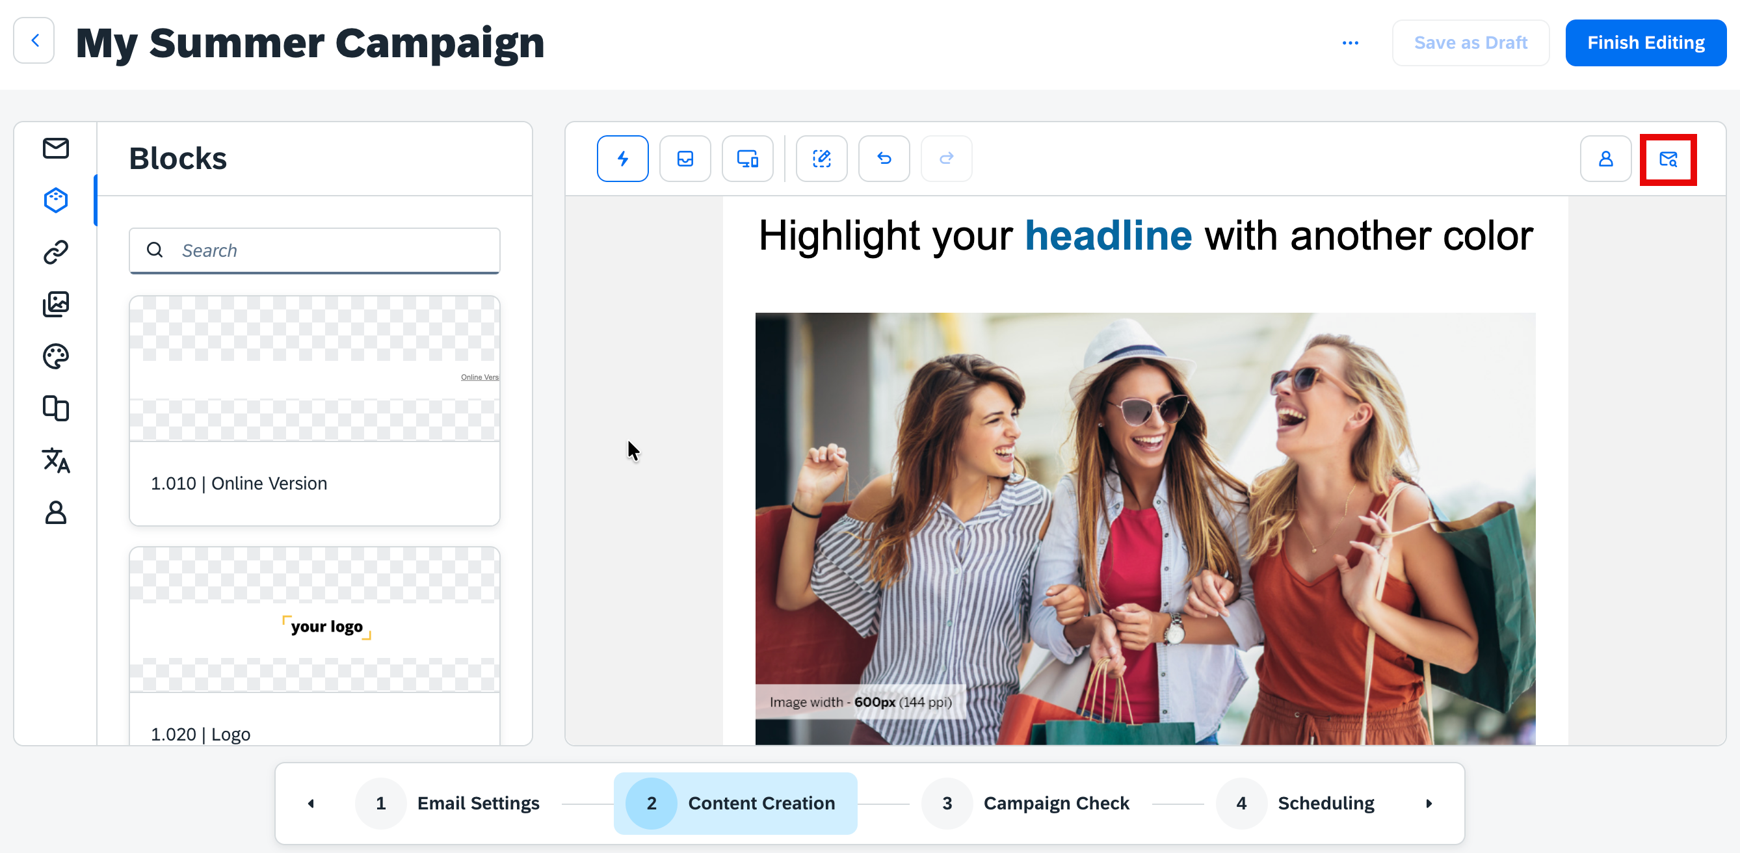The height and width of the screenshot is (853, 1740).
Task: Click the undo arrow toolbar button
Action: click(884, 159)
